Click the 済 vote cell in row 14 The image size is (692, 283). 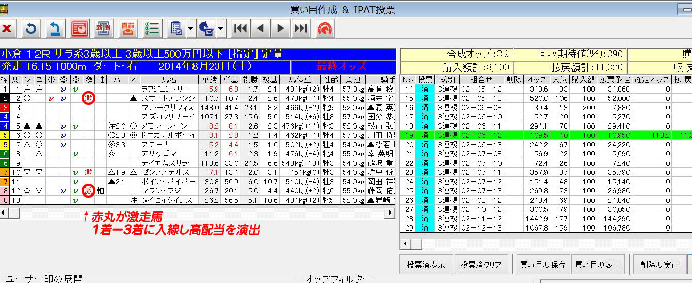[x=425, y=89]
